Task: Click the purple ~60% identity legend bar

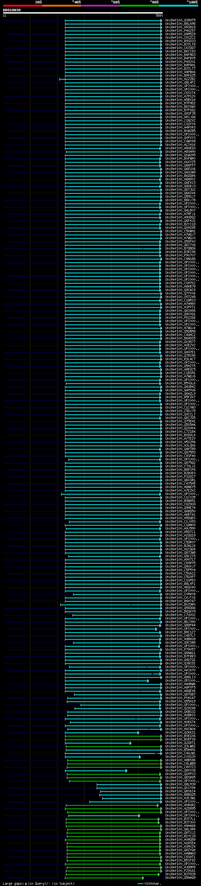Action: (x=101, y=6)
